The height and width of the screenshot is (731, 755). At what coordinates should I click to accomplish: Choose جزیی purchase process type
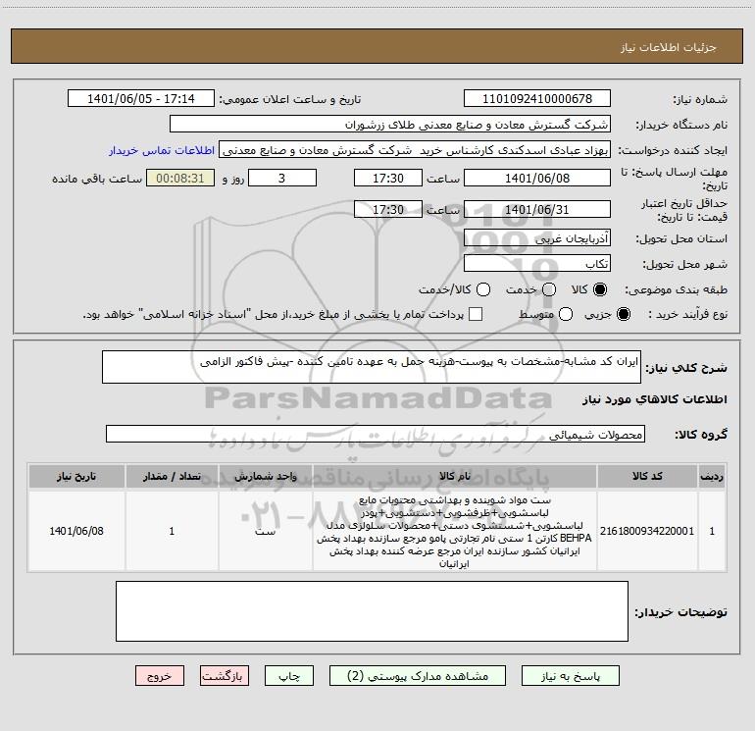pyautogui.click(x=623, y=314)
